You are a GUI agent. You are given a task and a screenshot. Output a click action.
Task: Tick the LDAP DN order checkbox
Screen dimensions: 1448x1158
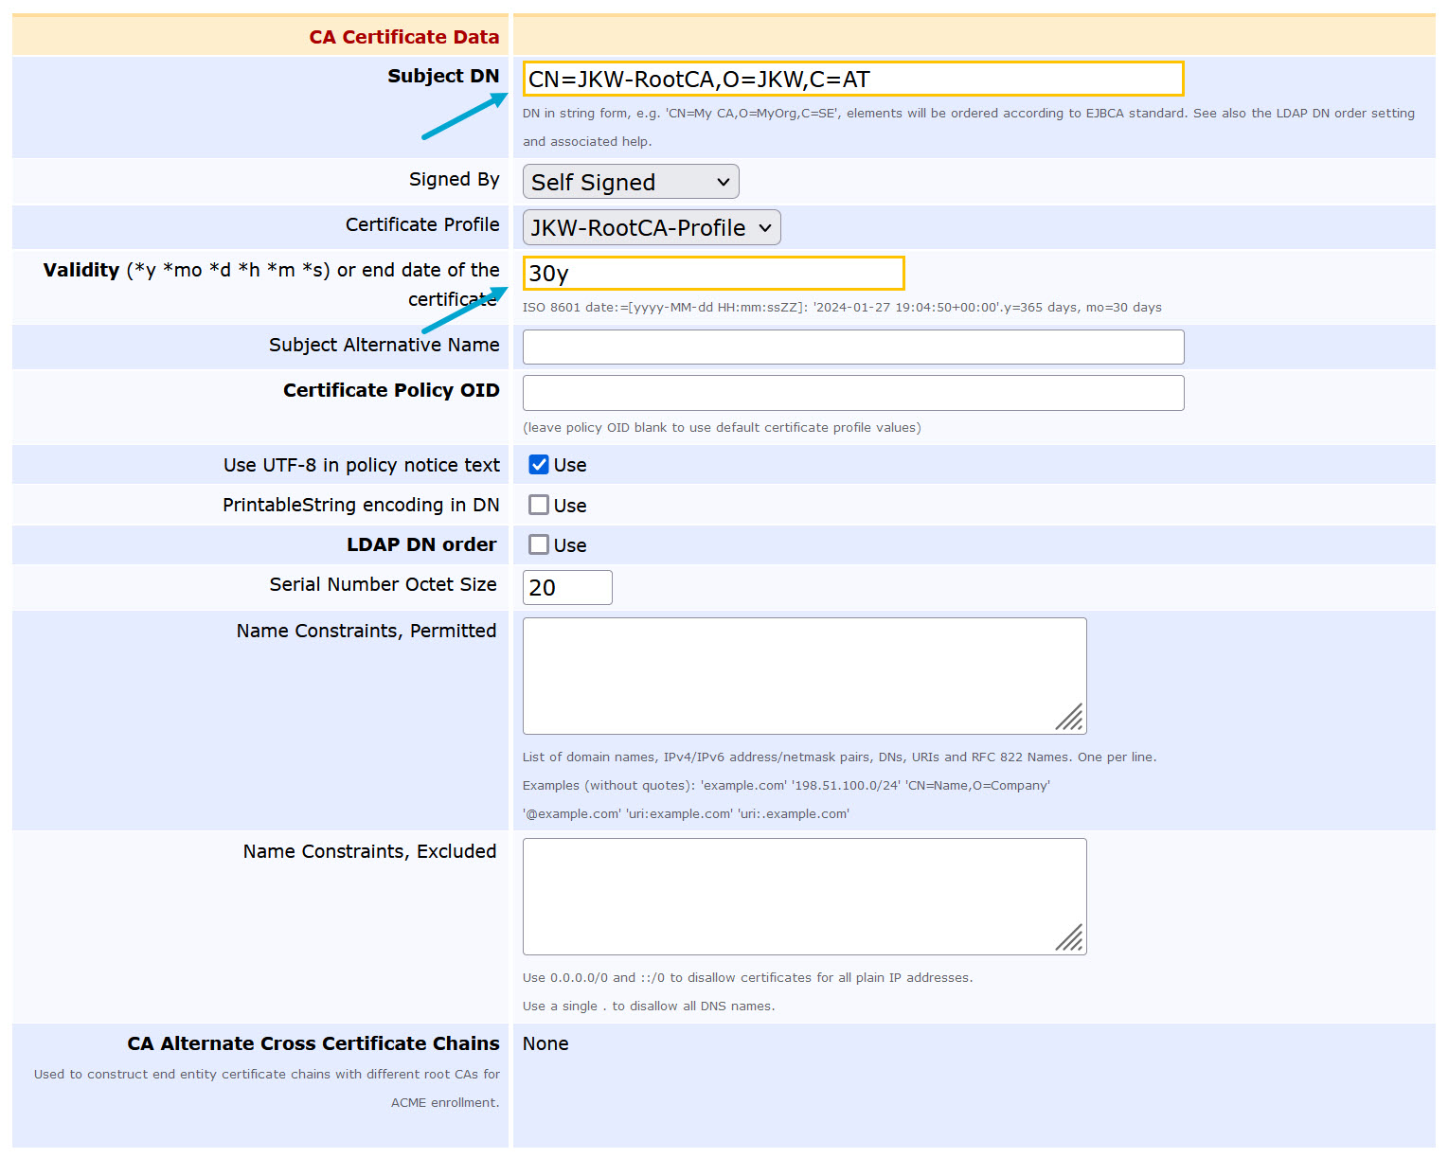[539, 545]
